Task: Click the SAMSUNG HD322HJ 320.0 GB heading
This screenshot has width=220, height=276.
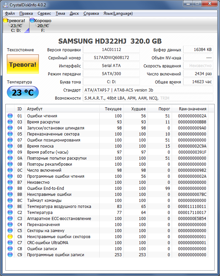Action: [x=110, y=41]
